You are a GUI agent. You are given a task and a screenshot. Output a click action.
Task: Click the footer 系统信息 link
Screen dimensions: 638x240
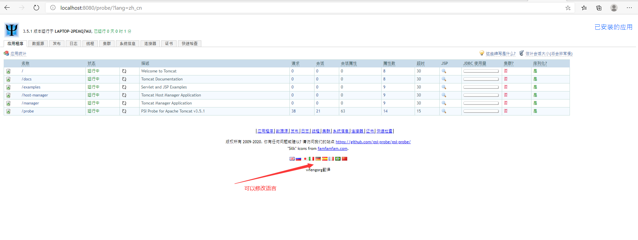coord(341,131)
